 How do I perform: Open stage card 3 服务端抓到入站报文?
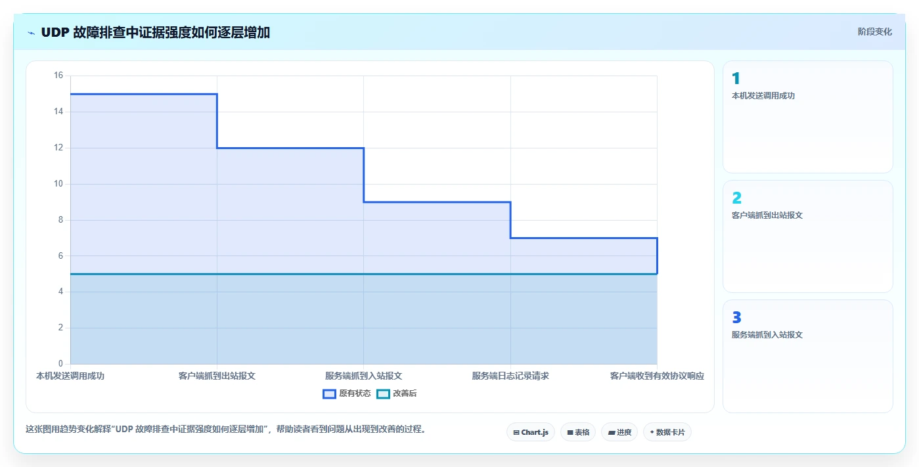pos(807,356)
